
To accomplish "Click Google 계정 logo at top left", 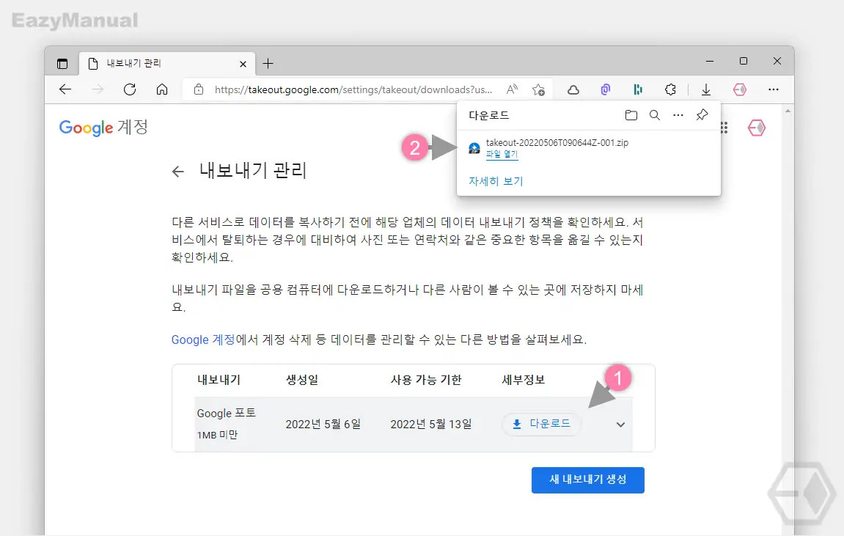I will [x=103, y=128].
